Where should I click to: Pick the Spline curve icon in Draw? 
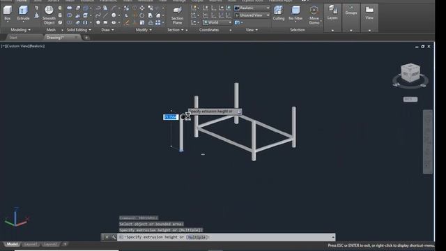click(98, 15)
